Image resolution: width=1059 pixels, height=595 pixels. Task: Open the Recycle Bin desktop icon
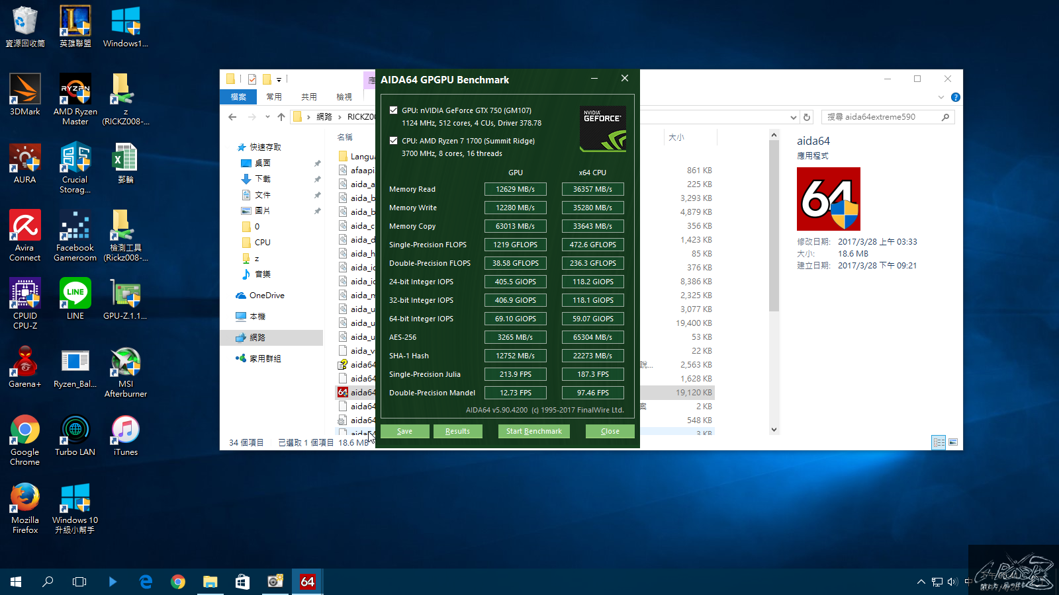(25, 26)
